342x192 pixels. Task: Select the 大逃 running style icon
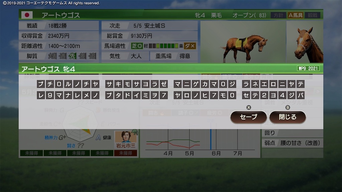pos(52,56)
